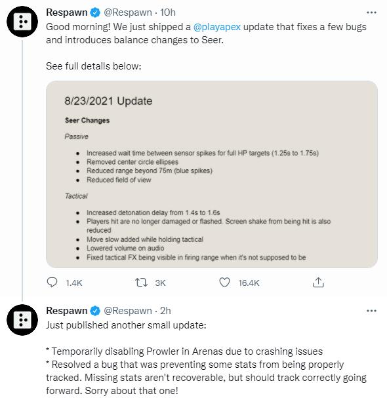Click the share icon under first tweet

318,282
